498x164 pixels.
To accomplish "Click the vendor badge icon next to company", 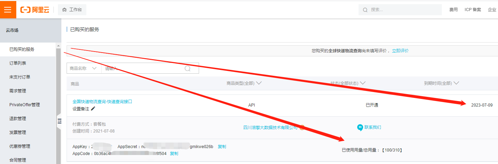I will click(x=302, y=127).
